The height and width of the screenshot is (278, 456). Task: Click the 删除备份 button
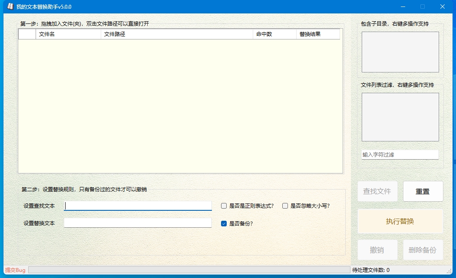click(x=423, y=250)
